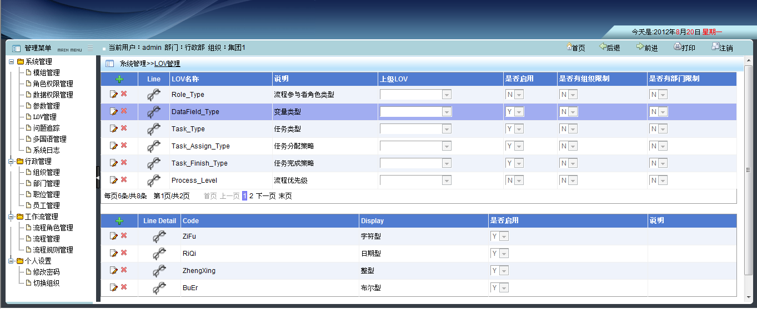Open ZiFu detail glasses icon
This screenshot has width=757, height=309.
point(159,236)
